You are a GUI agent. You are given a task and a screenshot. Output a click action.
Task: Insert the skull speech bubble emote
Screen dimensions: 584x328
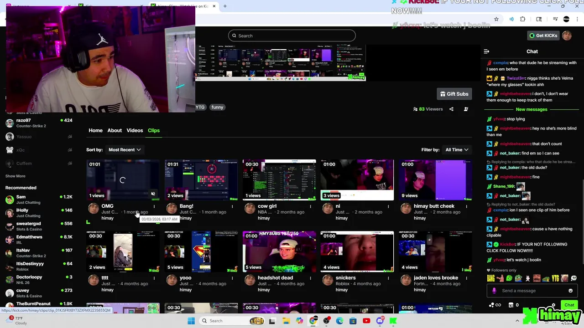pos(574,278)
